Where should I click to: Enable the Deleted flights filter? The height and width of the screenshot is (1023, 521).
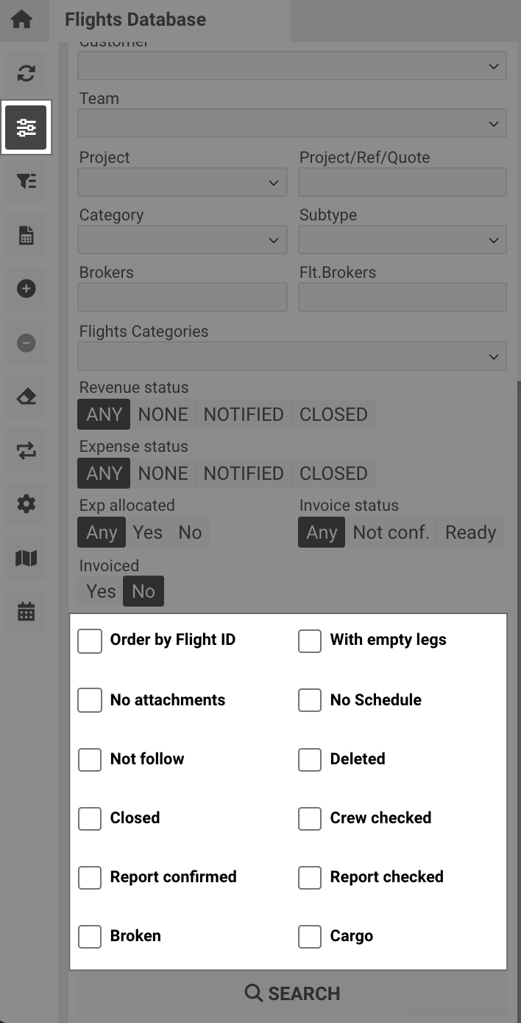[x=309, y=759]
